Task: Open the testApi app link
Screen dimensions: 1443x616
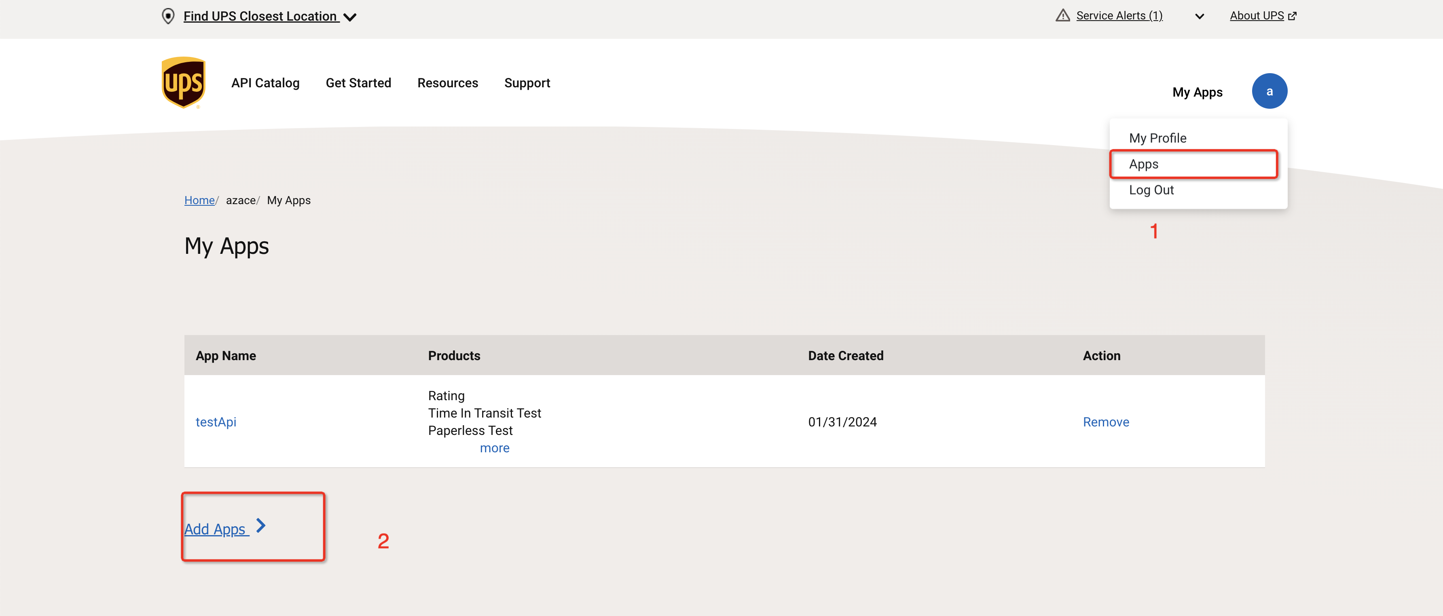Action: (x=216, y=422)
